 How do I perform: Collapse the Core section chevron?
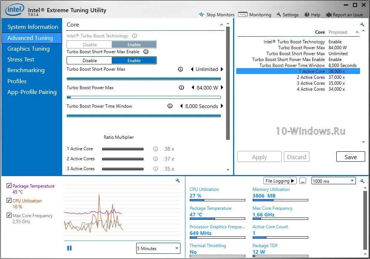click(x=221, y=24)
